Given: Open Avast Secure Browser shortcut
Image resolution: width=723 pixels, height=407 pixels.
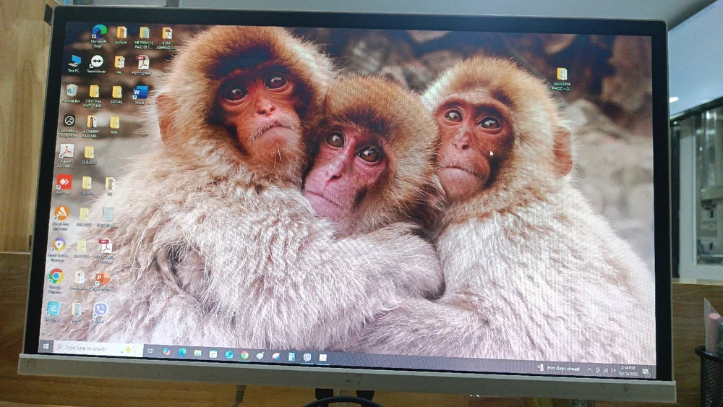Looking at the screenshot, I should (59, 244).
